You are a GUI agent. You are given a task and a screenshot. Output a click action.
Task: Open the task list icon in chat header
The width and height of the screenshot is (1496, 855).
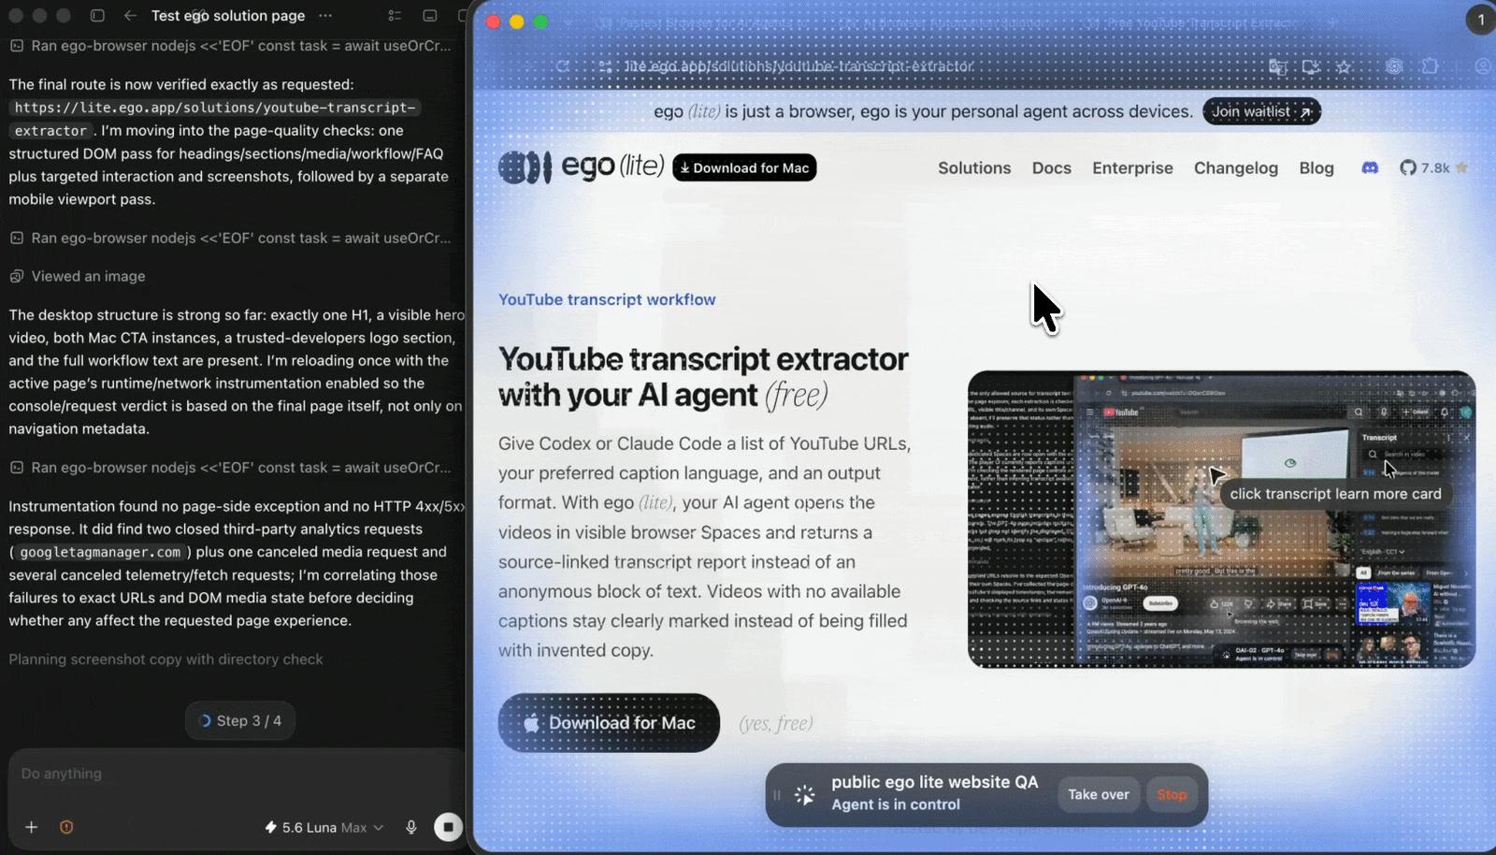pyautogui.click(x=395, y=16)
